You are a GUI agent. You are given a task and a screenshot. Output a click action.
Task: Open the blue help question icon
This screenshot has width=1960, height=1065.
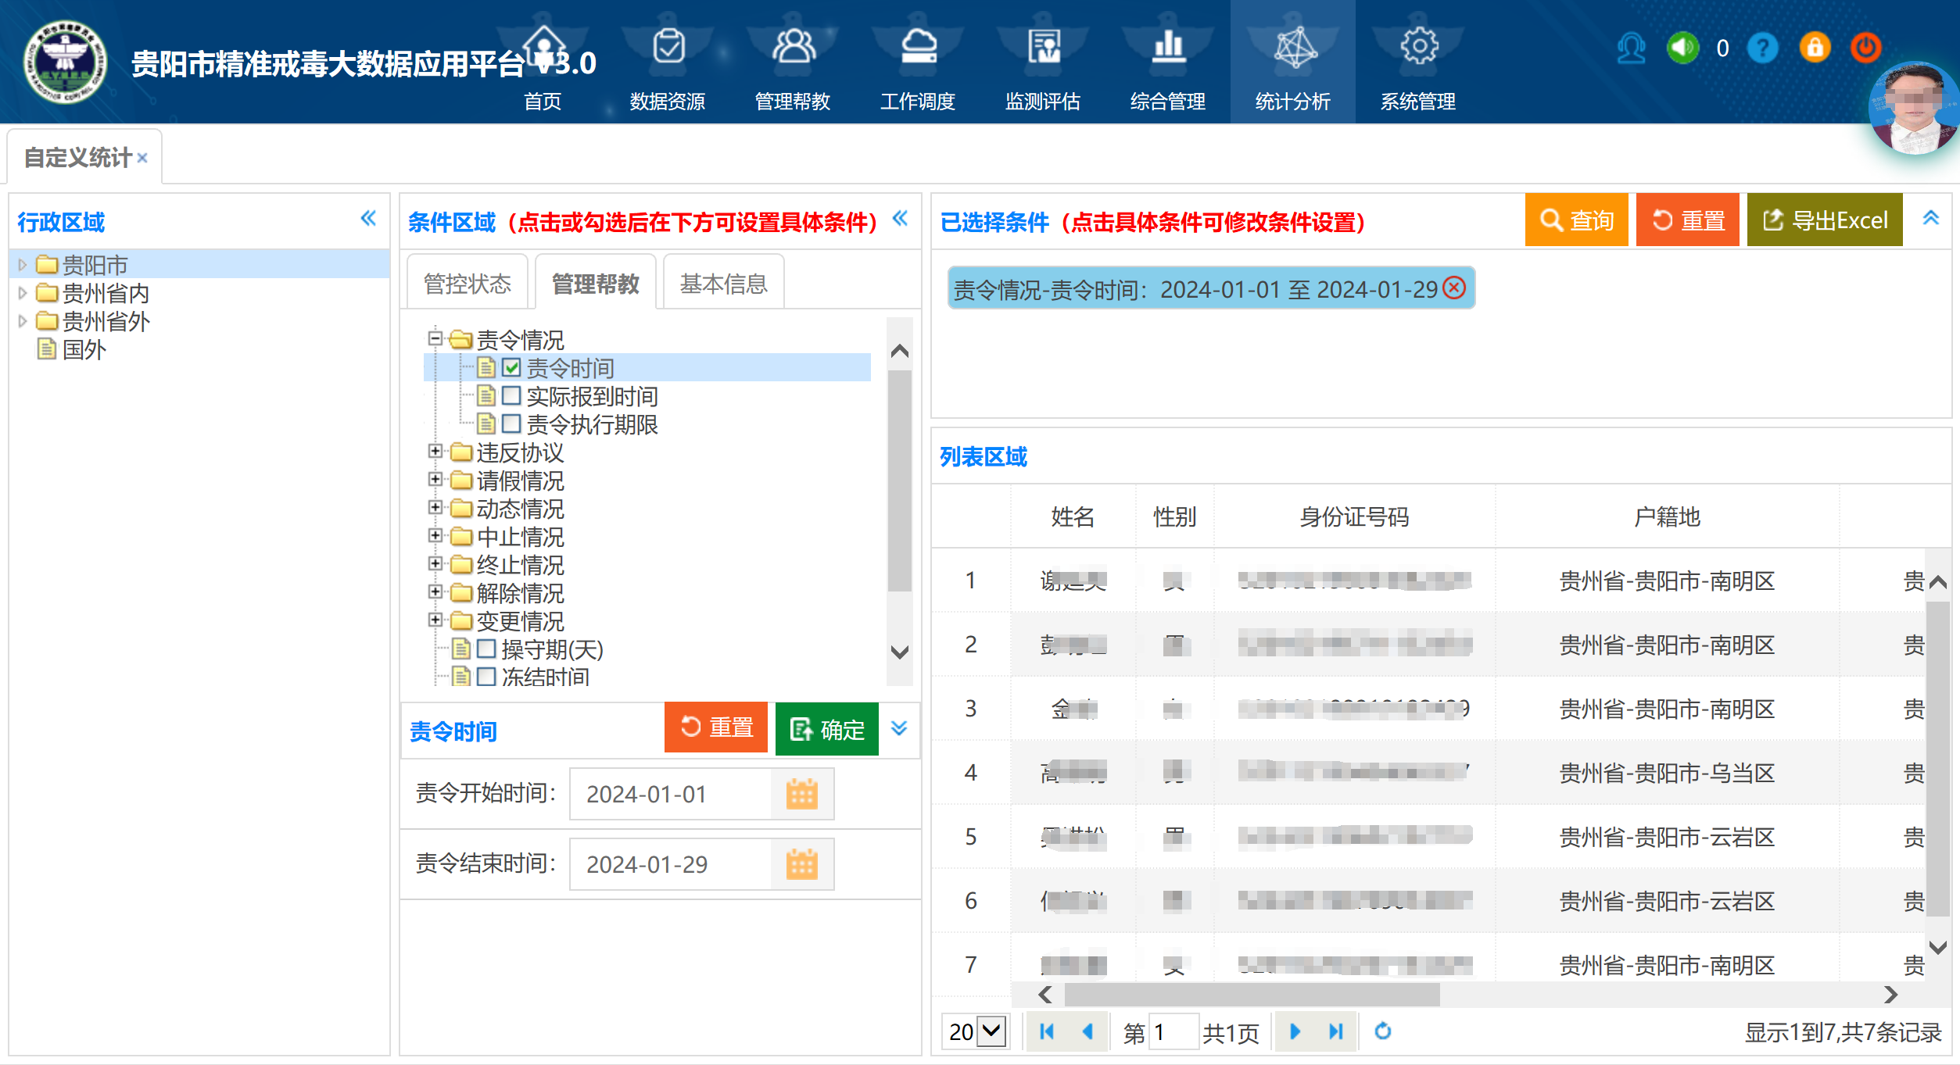(x=1763, y=48)
